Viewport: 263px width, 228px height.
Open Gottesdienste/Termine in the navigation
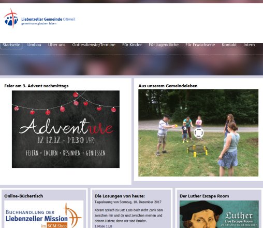coord(94,45)
